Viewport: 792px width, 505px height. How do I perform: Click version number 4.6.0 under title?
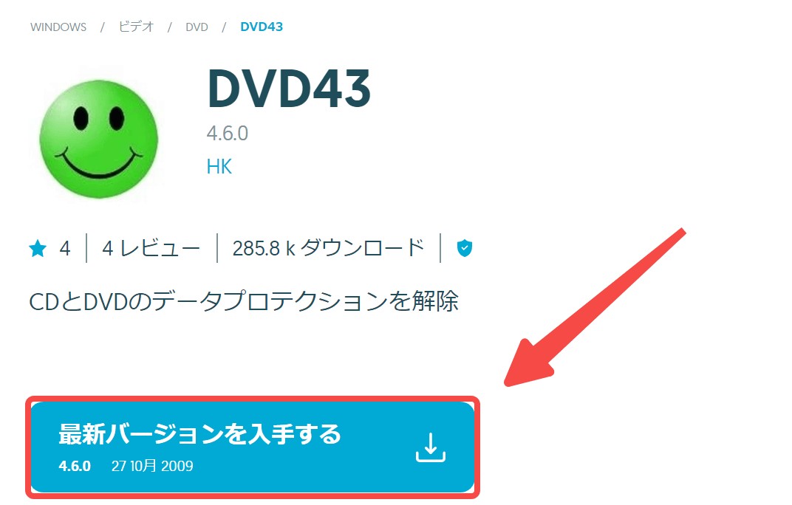tap(228, 134)
